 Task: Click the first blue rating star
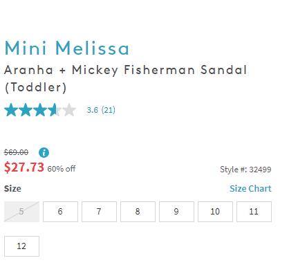(x=11, y=110)
